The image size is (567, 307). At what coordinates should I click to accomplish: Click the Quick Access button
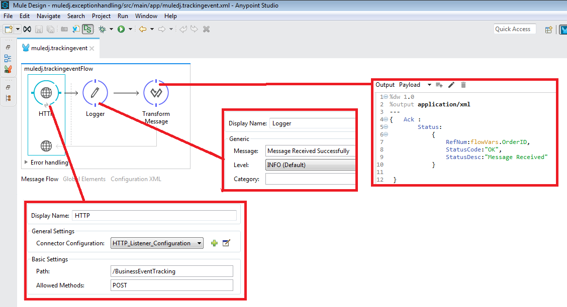[x=514, y=29]
